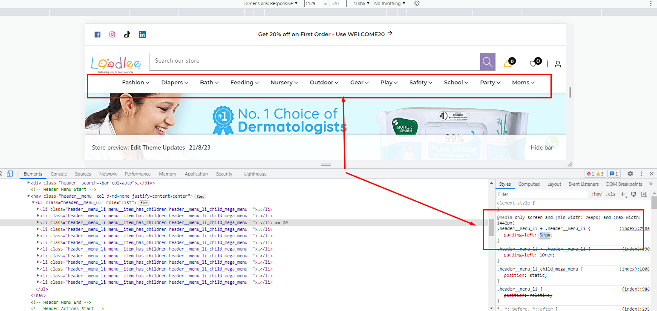Image resolution: width=657 pixels, height=311 pixels.
Task: Click the Hide bar button
Action: point(542,147)
